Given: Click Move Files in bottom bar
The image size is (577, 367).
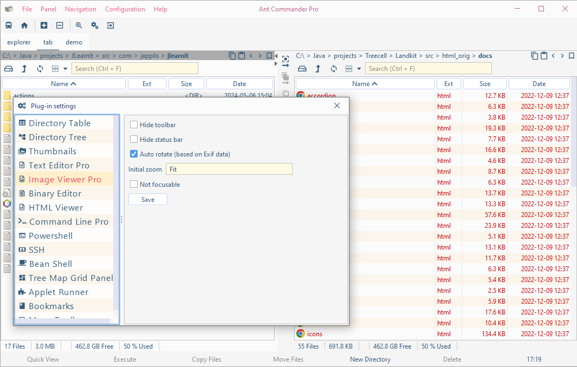Looking at the screenshot, I should click(288, 359).
